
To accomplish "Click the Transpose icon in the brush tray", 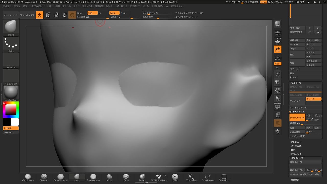I will point(191,176).
